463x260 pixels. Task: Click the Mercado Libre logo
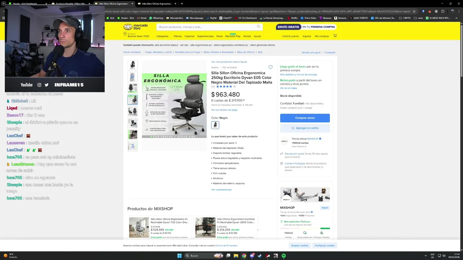tap(136, 27)
